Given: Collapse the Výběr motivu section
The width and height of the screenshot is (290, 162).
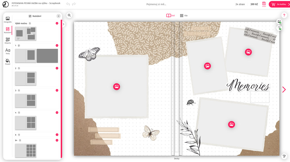Looking at the screenshot, I should pyautogui.click(x=57, y=23).
